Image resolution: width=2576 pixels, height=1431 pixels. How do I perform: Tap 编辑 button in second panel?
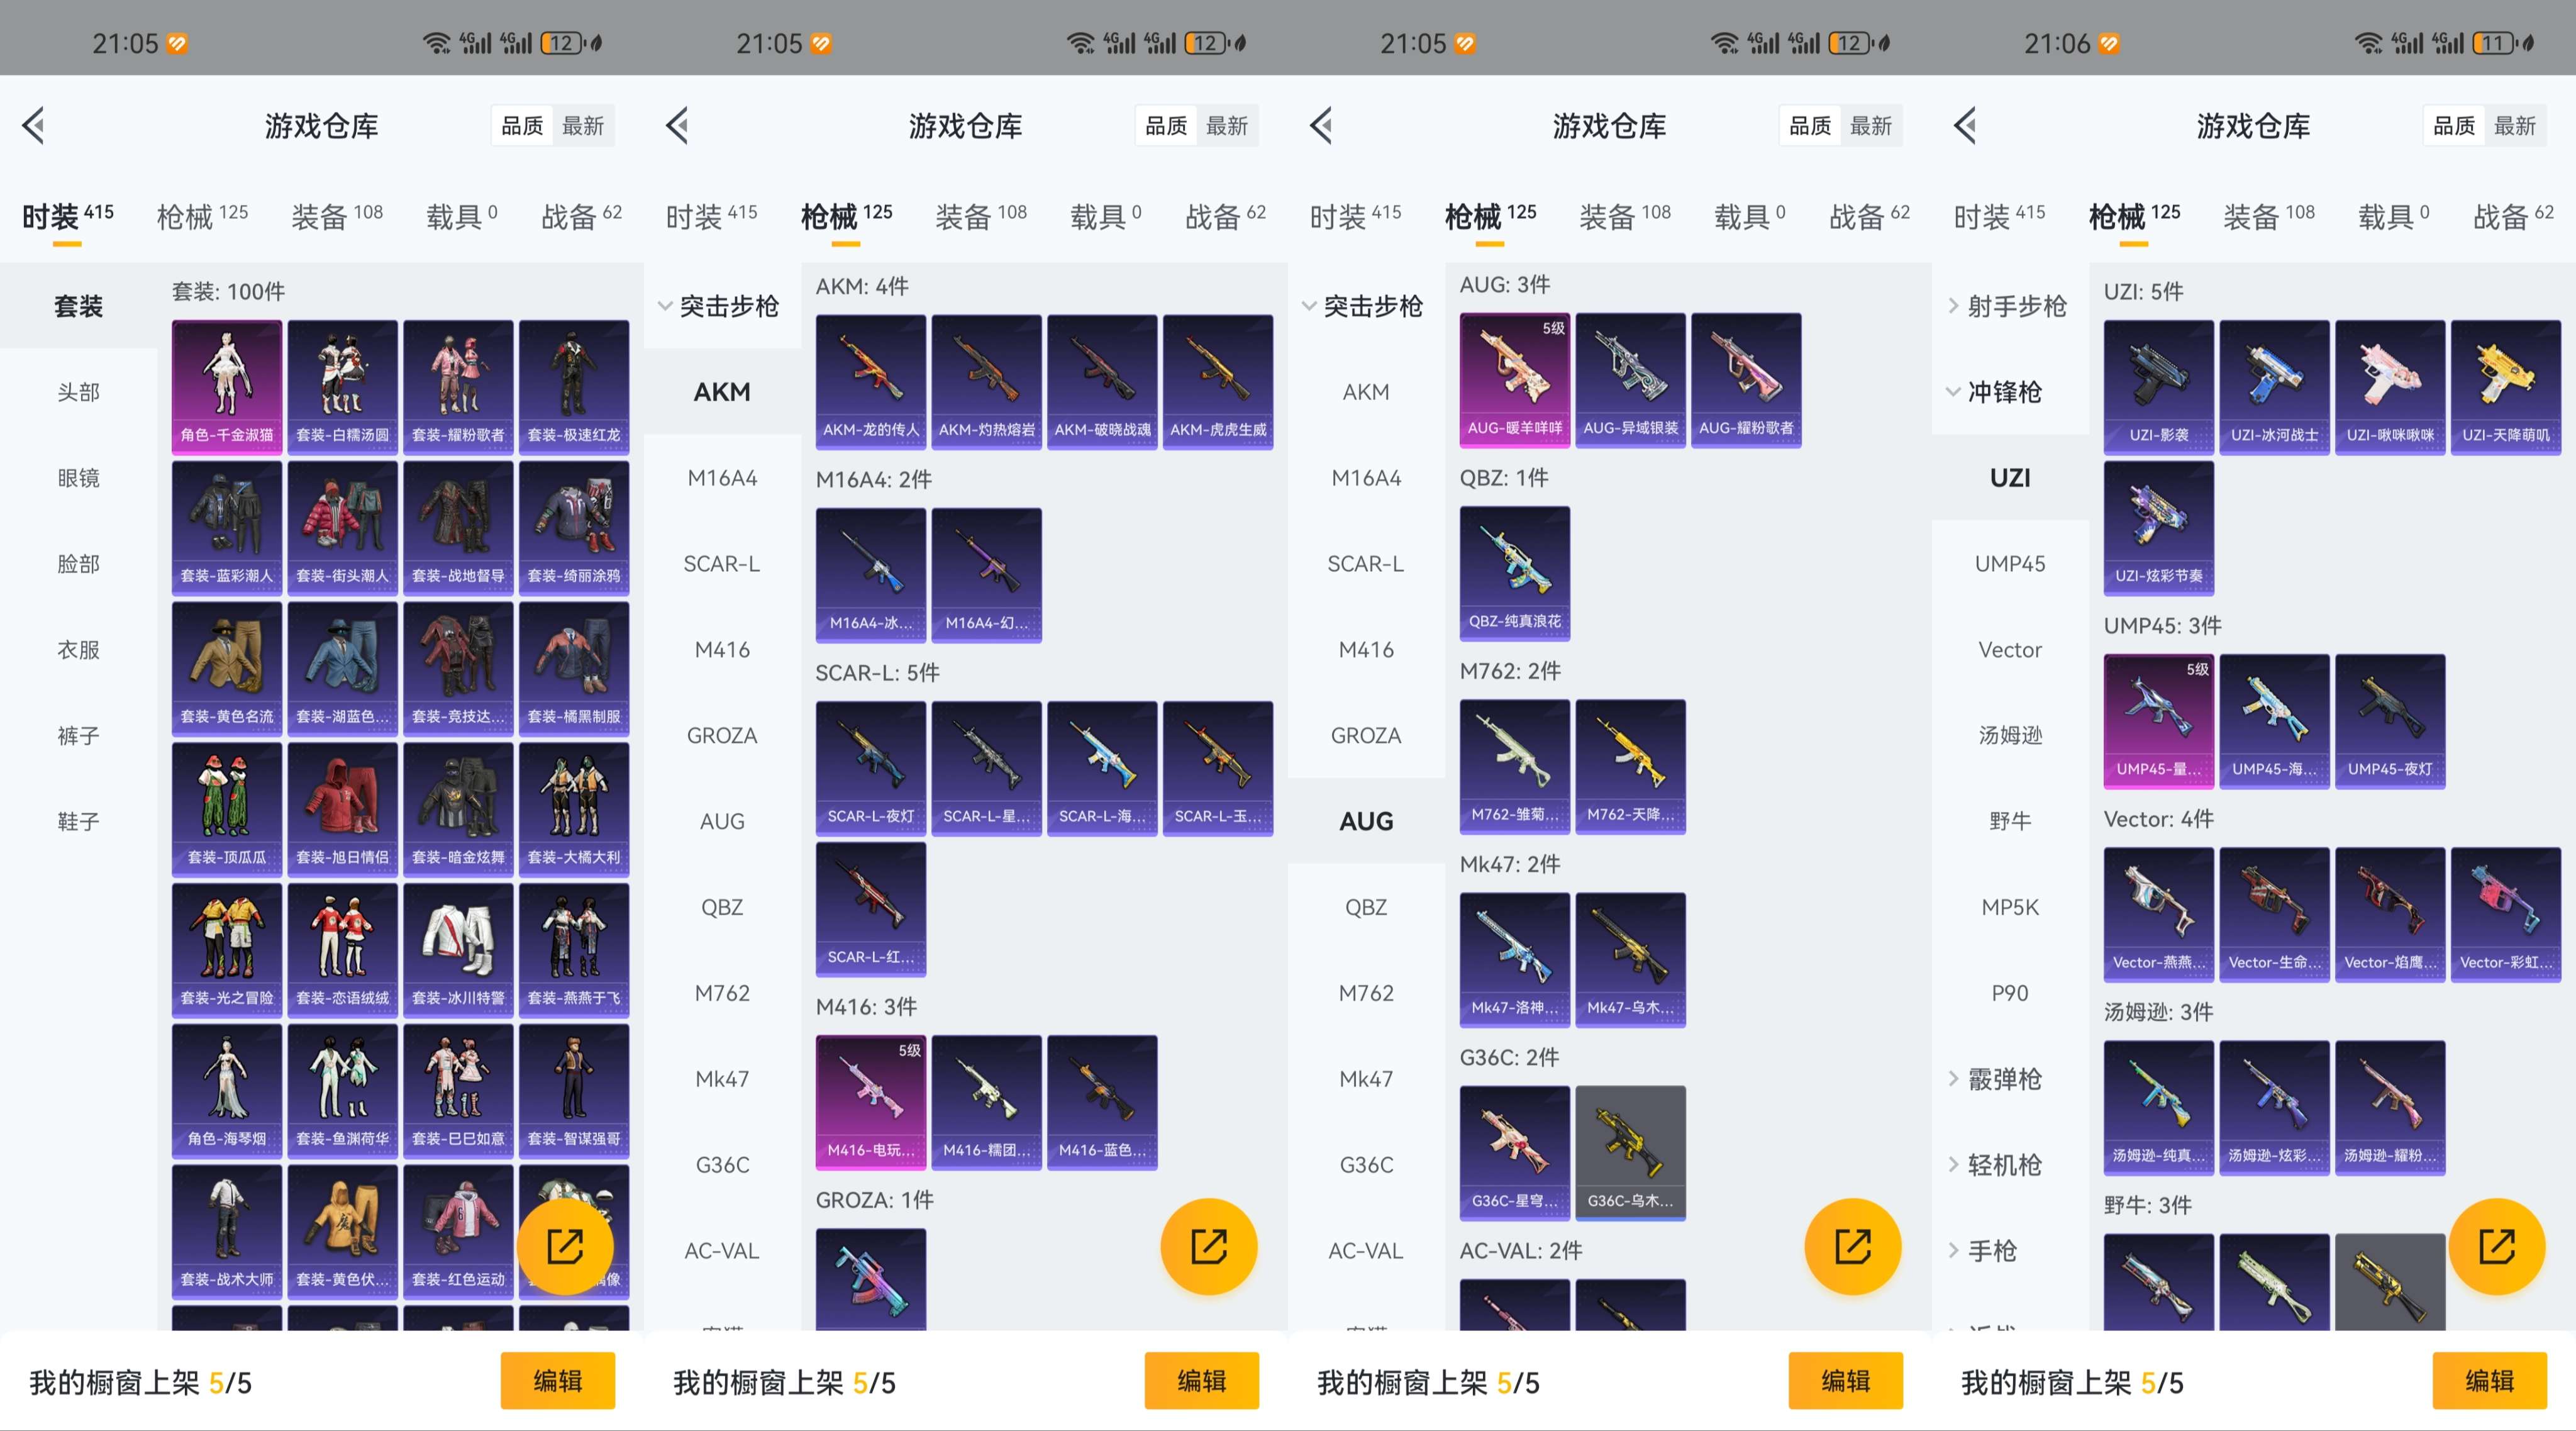[1202, 1381]
